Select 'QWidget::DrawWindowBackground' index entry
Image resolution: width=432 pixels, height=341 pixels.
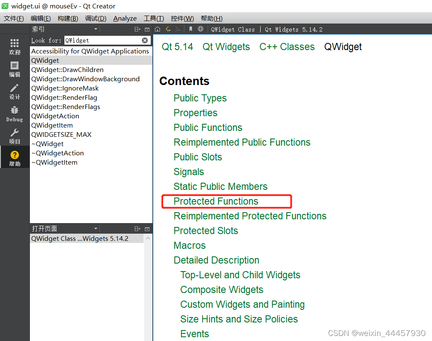(x=91, y=79)
